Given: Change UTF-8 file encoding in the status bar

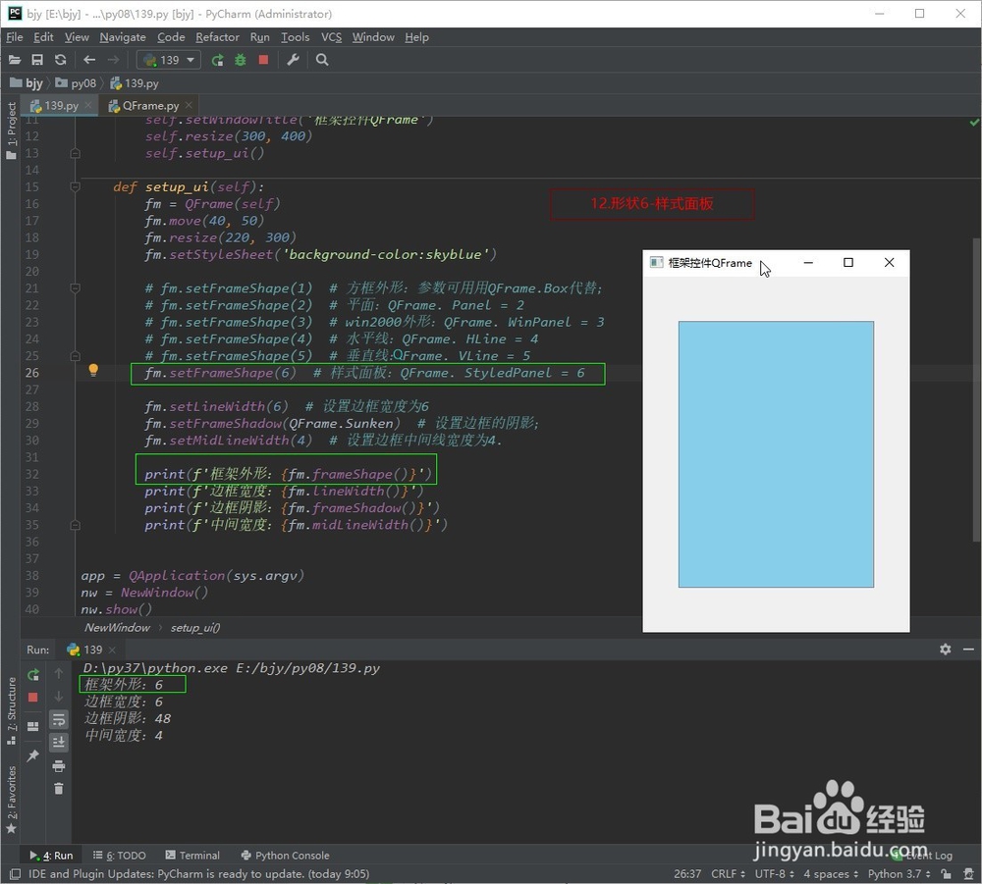Looking at the screenshot, I should click(774, 874).
